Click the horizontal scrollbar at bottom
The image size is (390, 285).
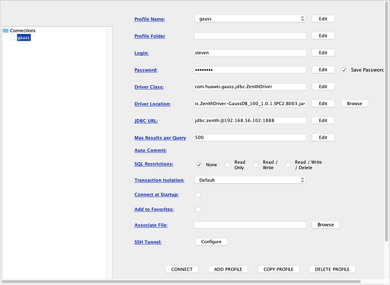pos(181,282)
